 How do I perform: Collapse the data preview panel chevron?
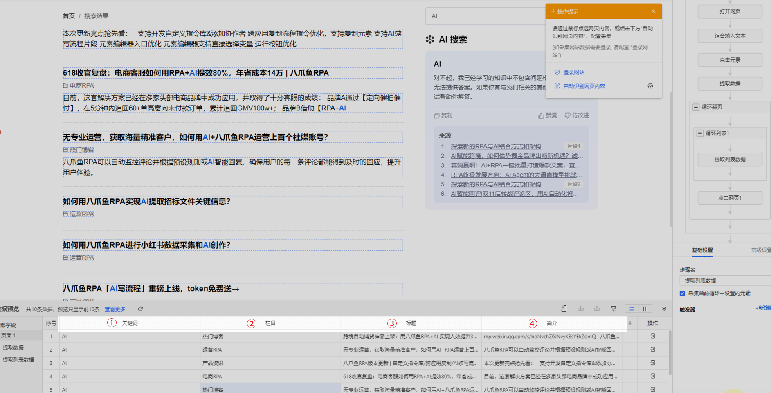(x=664, y=309)
